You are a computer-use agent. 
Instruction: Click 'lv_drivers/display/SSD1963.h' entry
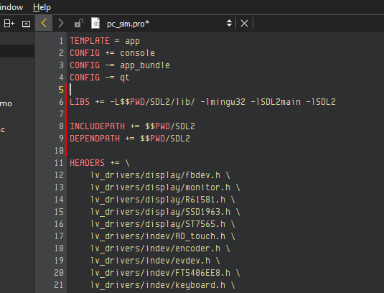160,212
